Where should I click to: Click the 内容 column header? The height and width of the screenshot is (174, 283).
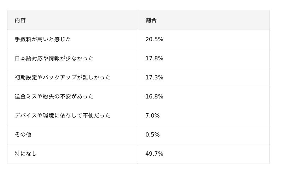(20, 20)
